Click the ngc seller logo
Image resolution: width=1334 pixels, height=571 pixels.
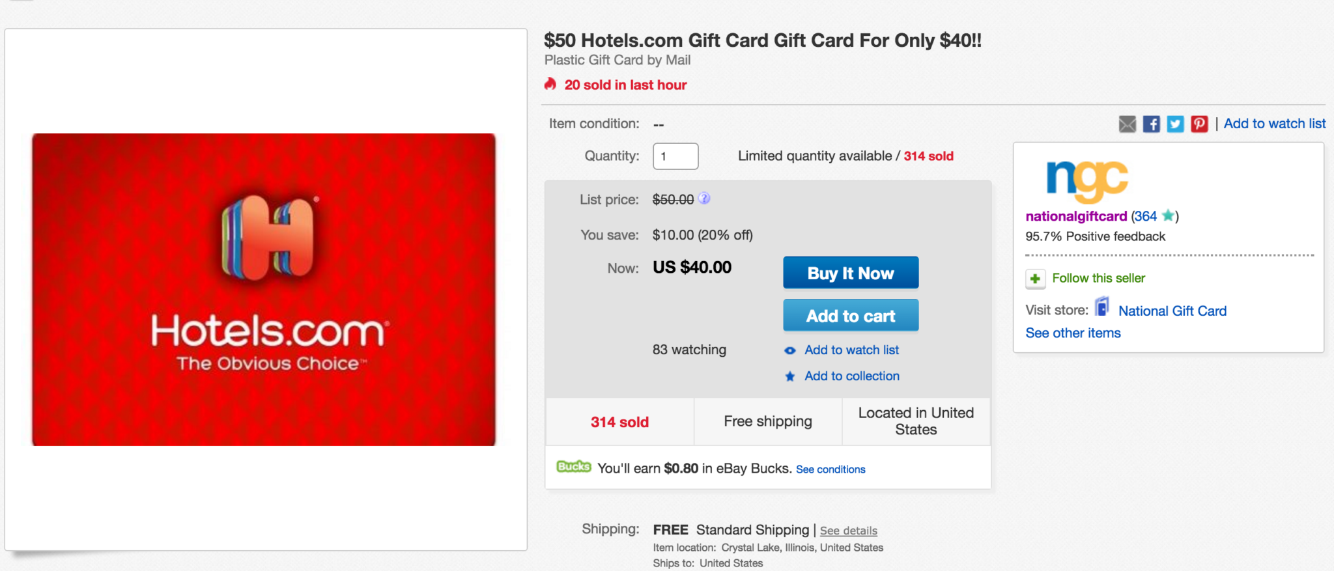pos(1086,180)
